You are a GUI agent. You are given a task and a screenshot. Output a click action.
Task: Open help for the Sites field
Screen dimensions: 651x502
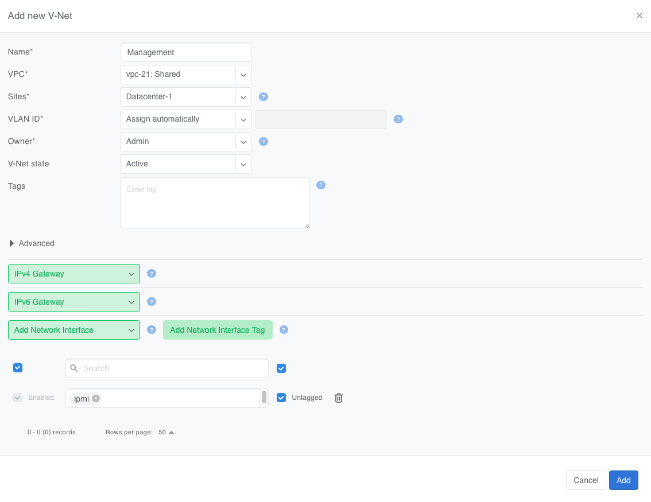pos(263,97)
